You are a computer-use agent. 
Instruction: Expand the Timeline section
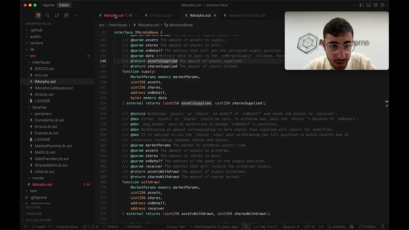pyautogui.click(x=34, y=214)
